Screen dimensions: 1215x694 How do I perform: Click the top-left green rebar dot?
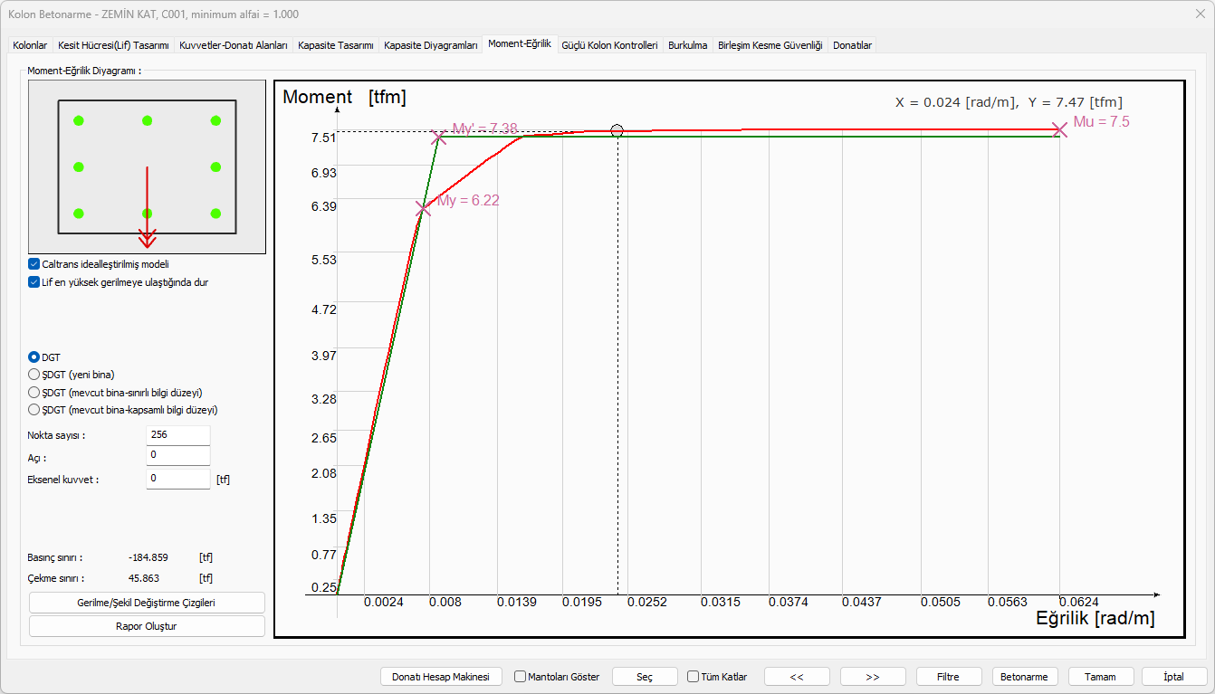79,120
